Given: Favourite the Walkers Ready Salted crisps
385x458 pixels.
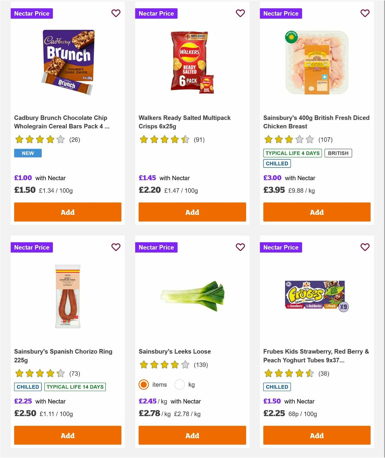Looking at the screenshot, I should click(x=240, y=13).
